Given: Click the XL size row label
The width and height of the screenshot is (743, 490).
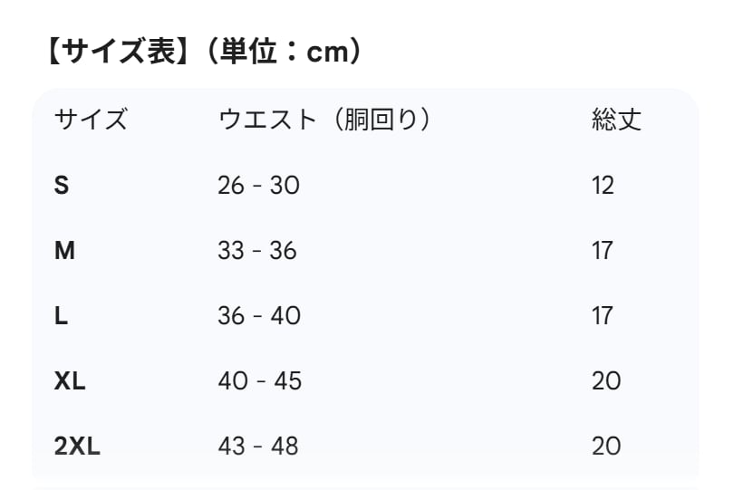Looking at the screenshot, I should pos(70,381).
